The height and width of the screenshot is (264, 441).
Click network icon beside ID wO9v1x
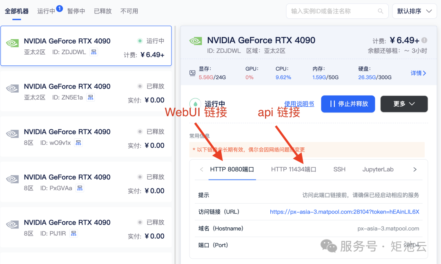pos(78,143)
